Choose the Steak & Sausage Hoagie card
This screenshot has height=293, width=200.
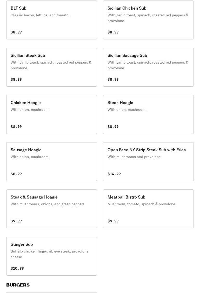[51, 209]
